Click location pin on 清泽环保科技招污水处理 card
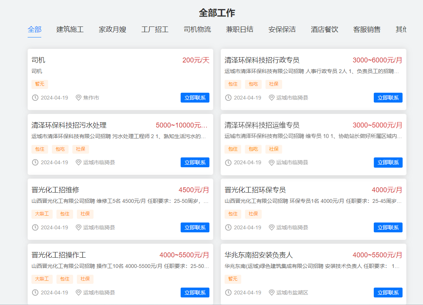 click(78, 162)
